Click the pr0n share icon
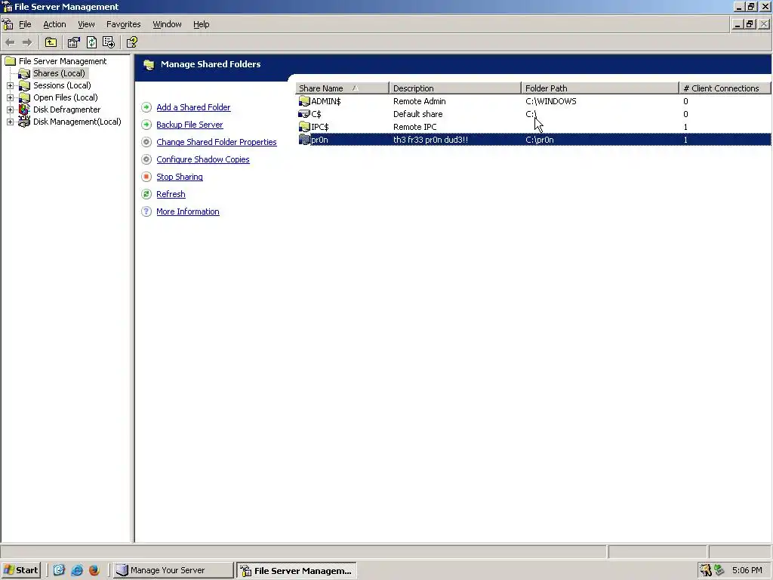The width and height of the screenshot is (773, 580). [304, 140]
